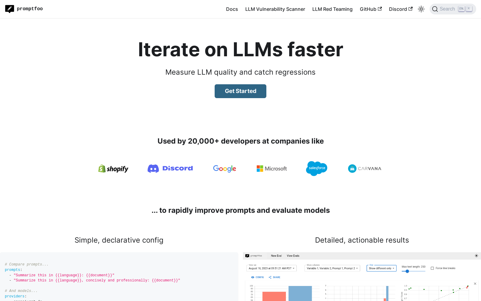The image size is (481, 301).
Task: Click the 'prompts:' key in the code
Action: point(14,270)
